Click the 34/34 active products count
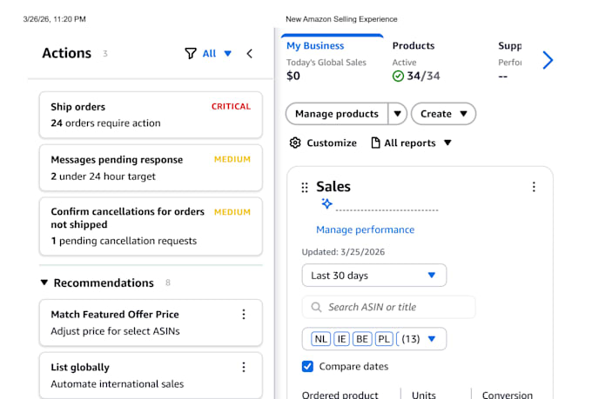The width and height of the screenshot is (592, 399). (x=423, y=76)
